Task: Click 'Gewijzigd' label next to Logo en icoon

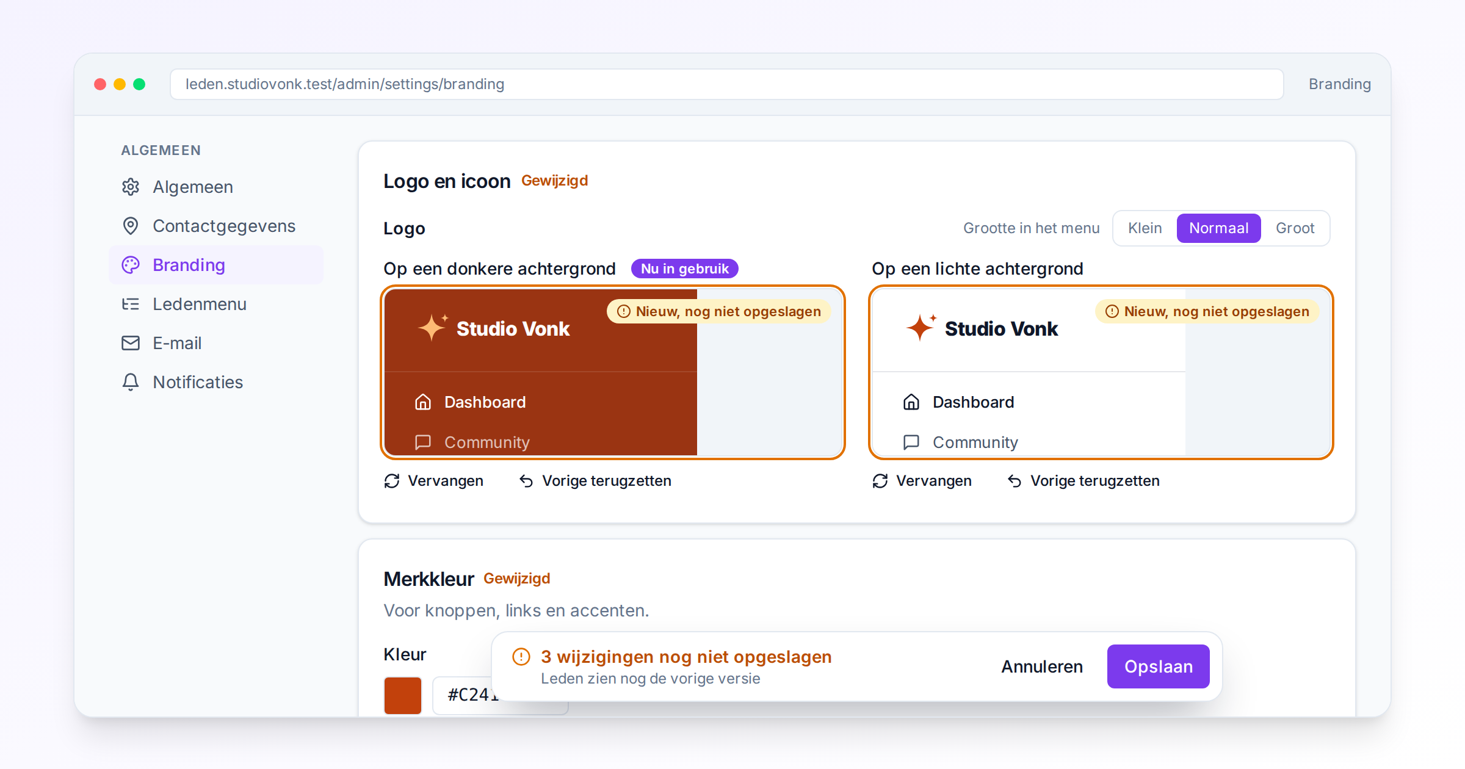Action: (x=555, y=181)
